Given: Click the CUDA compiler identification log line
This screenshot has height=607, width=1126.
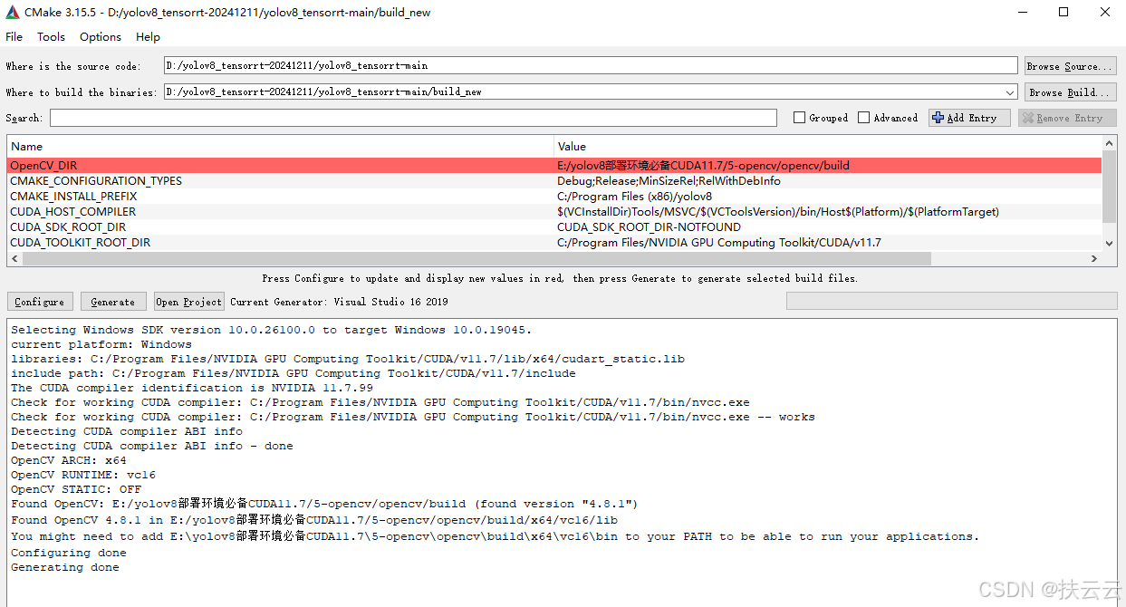Looking at the screenshot, I should click(192, 388).
